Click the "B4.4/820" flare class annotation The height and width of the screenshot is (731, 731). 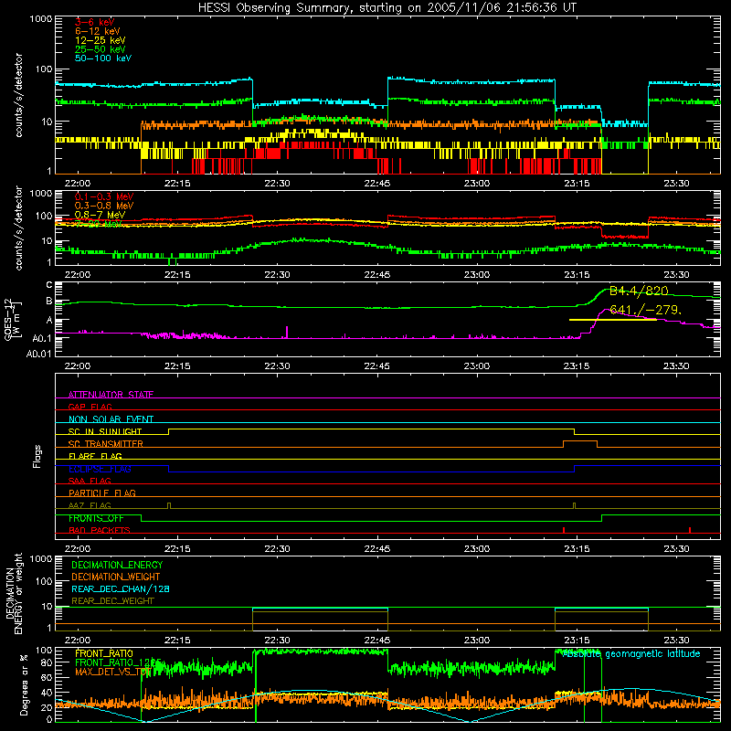639,291
